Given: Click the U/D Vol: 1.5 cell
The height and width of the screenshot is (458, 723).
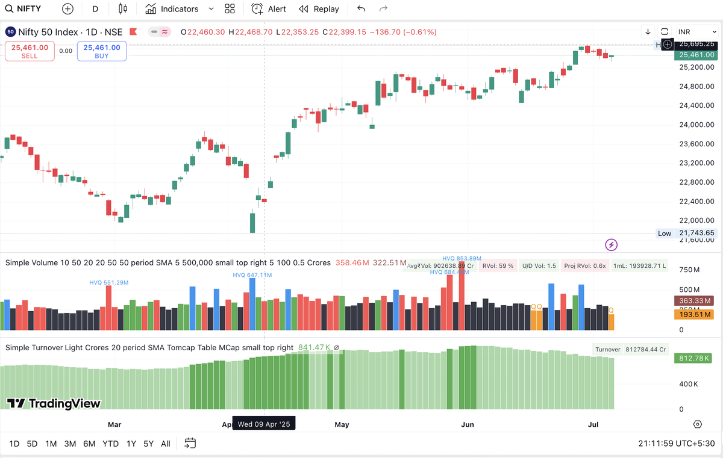Looking at the screenshot, I should coord(539,265).
